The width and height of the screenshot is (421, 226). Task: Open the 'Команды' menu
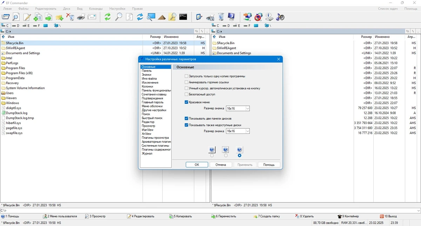96,8
